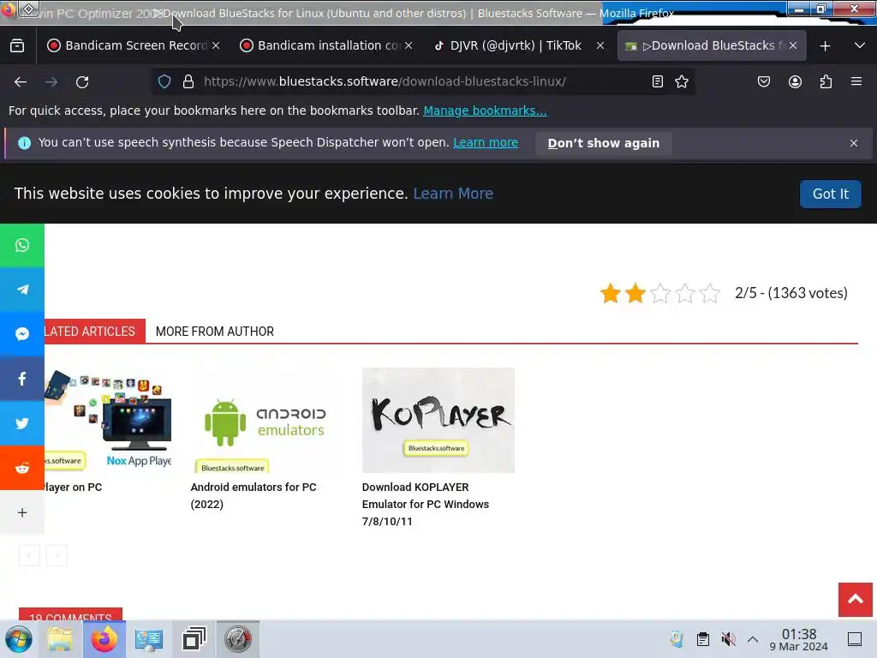Screen dimensions: 877x658
Task: Select the Download BlueStacks tab
Action: [x=712, y=46]
